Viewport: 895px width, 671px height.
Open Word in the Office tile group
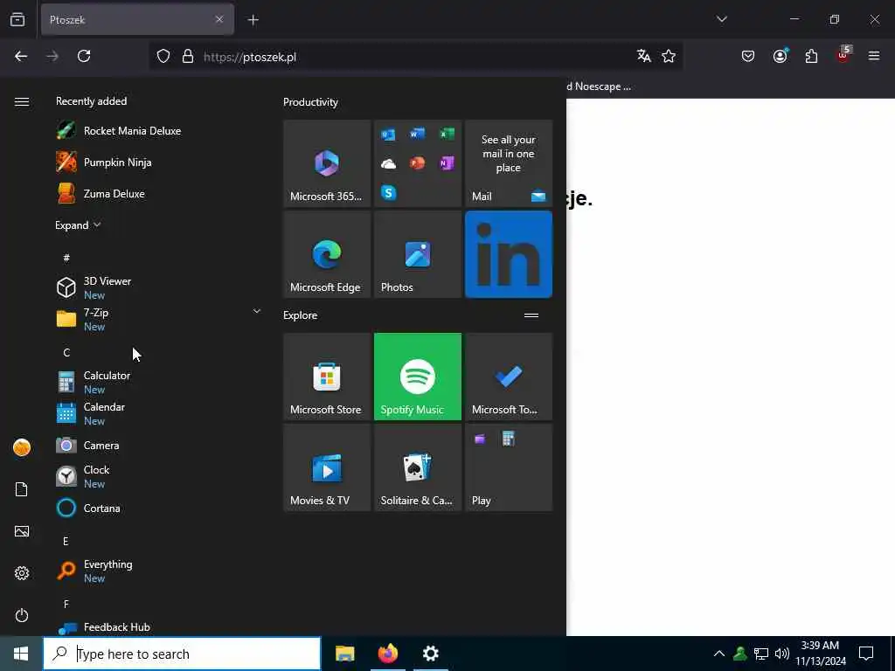tap(417, 134)
